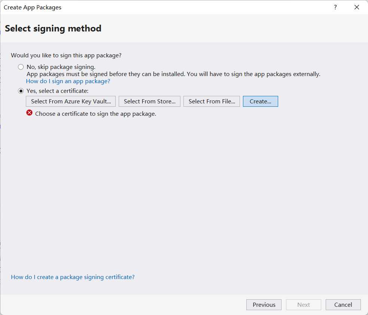This screenshot has width=368, height=315.
Task: Open 'How do I sign an app package?' link
Action: 68,81
